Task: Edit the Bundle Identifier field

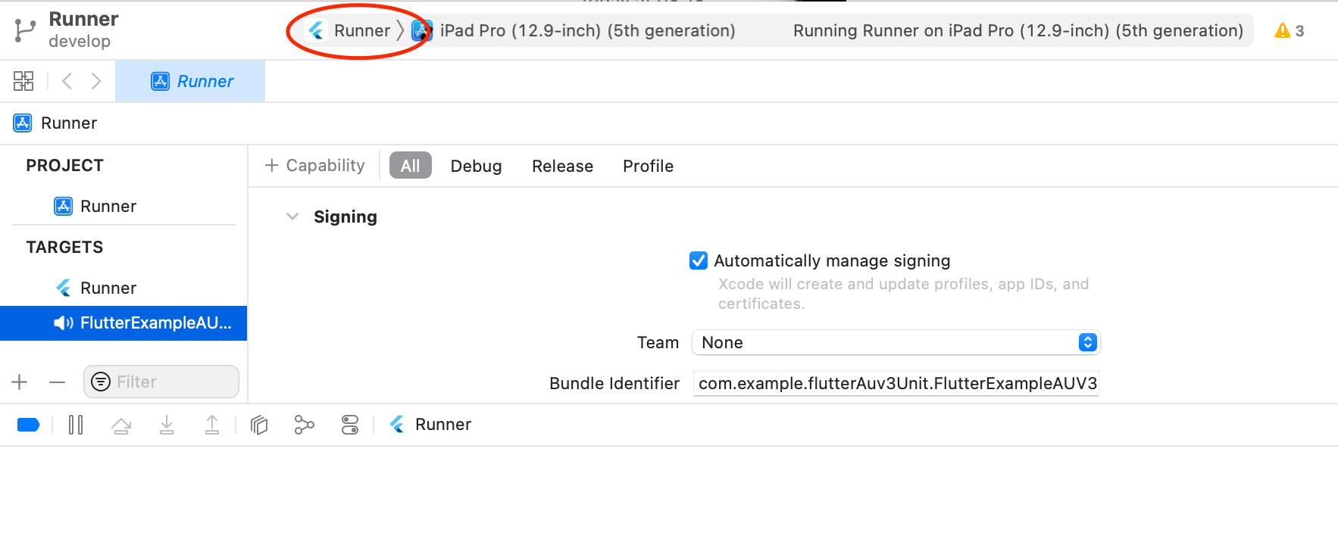Action: 896,383
